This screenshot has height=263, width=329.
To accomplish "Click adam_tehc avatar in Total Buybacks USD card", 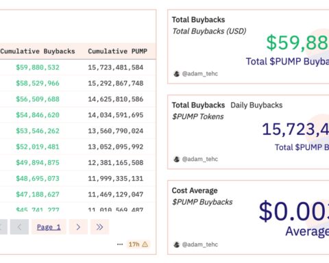I will click(176, 74).
